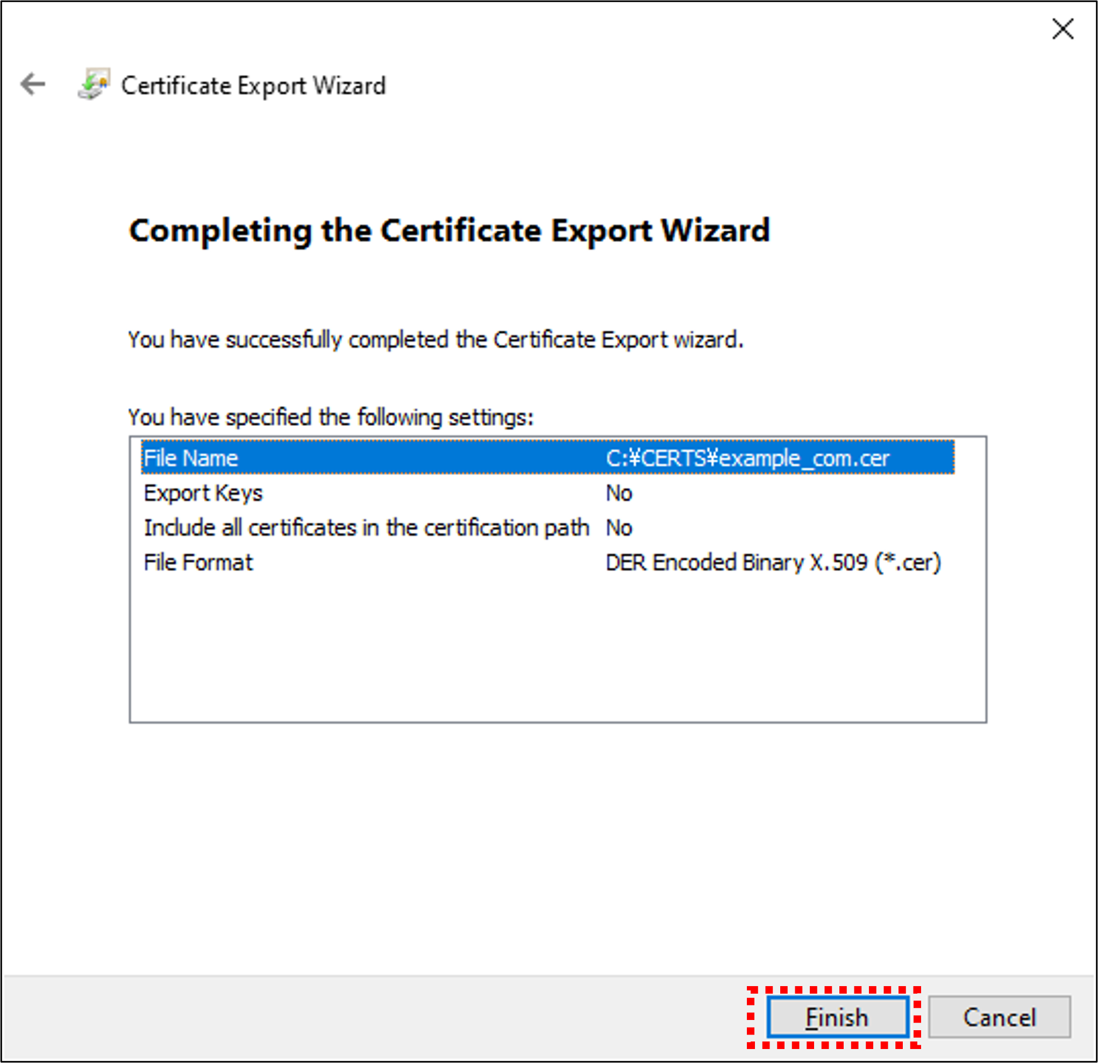Click the Certificate Export Wizard title text
The image size is (1098, 1063).
(x=253, y=85)
